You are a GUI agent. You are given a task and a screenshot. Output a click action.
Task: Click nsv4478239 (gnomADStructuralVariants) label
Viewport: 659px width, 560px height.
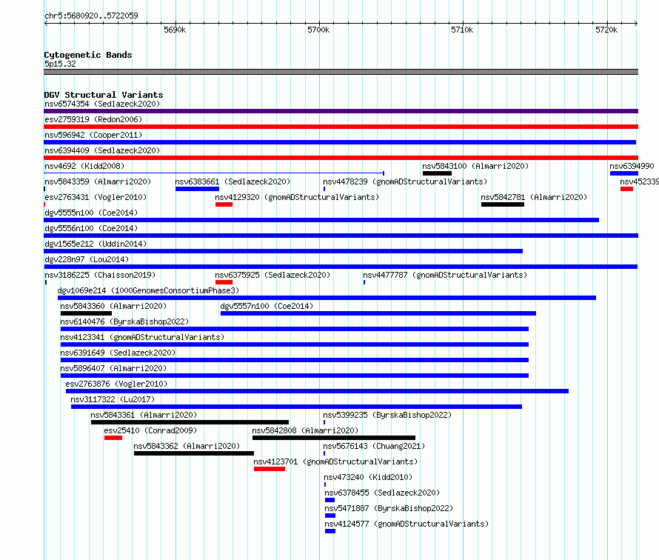coord(405,181)
